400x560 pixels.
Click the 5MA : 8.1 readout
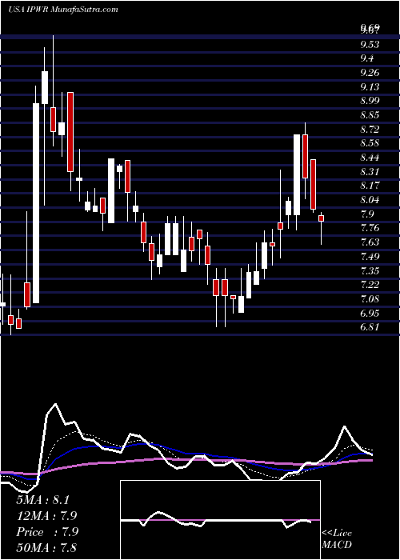[x=45, y=500]
